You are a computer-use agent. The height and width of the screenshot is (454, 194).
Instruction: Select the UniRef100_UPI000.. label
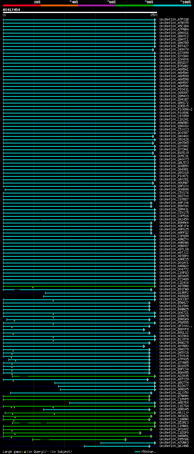pyautogui.click(x=176, y=326)
